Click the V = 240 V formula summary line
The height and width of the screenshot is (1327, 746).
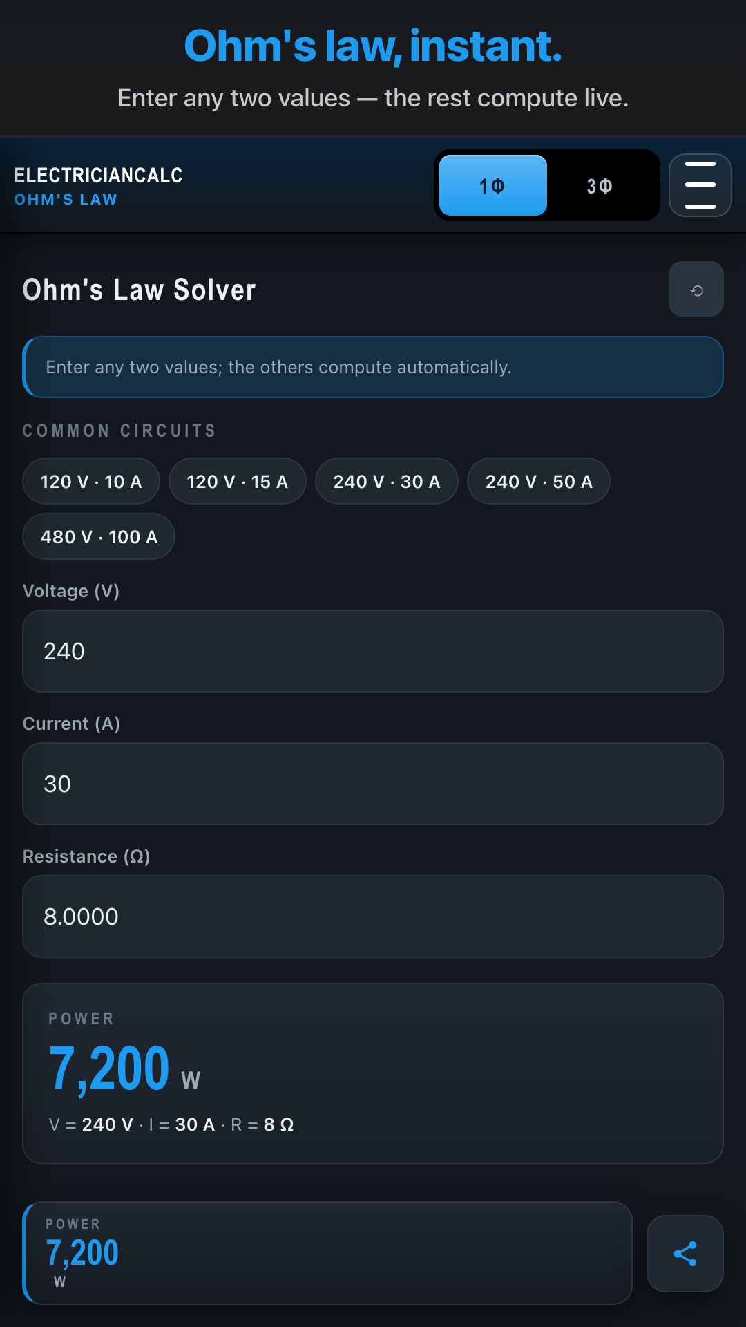coord(171,1124)
